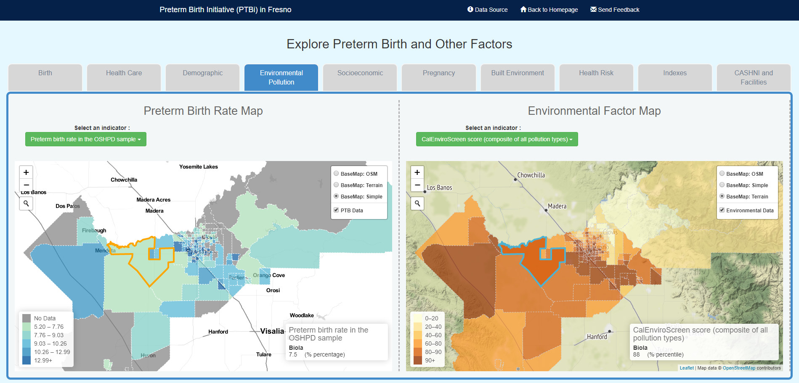
Task: Disable the Environmental Data layer checkbox
Action: pos(722,210)
